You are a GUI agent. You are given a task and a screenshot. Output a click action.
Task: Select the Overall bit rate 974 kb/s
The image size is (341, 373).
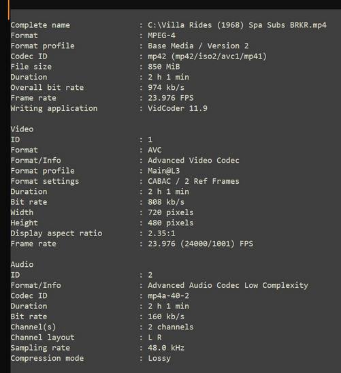166,88
